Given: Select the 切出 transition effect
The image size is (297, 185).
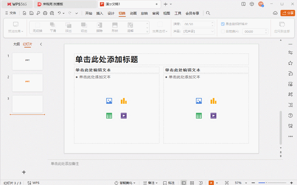Looking at the screenshot, I should [x=84, y=27].
